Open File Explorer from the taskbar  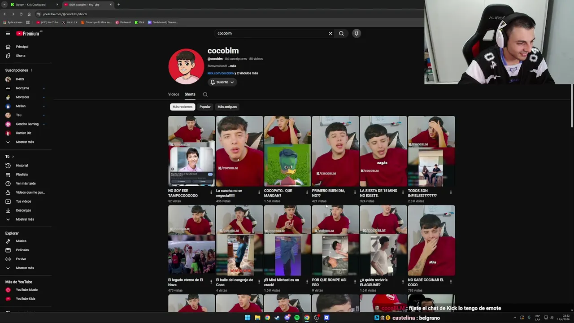[257, 318]
